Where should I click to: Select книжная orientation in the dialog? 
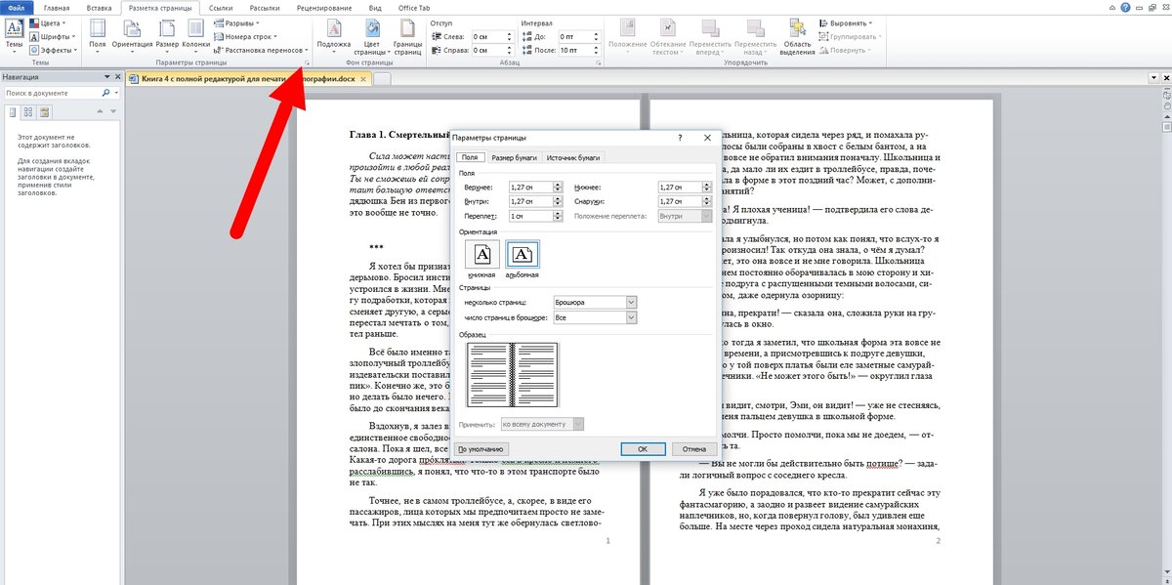(x=482, y=256)
